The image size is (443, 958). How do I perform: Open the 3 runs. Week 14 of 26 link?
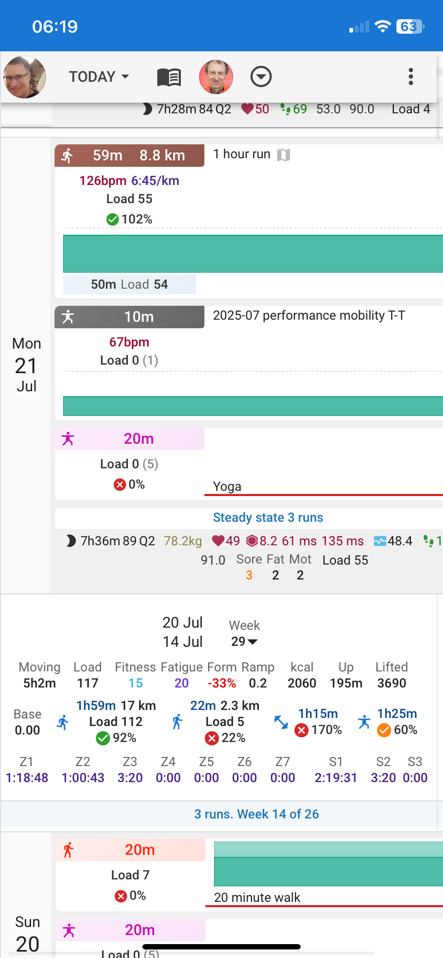(256, 814)
